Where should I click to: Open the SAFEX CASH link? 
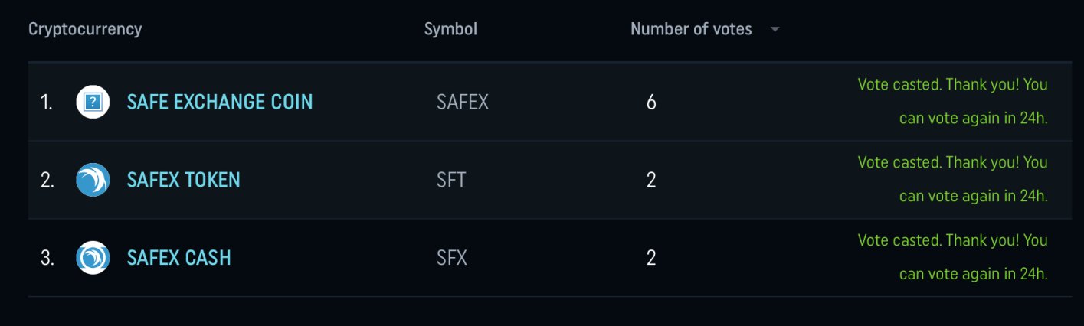(179, 258)
